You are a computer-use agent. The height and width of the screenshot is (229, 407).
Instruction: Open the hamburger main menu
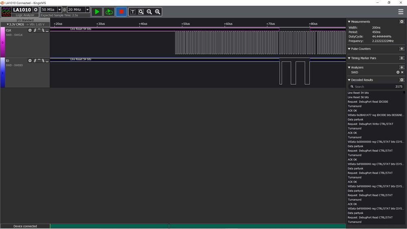click(401, 12)
